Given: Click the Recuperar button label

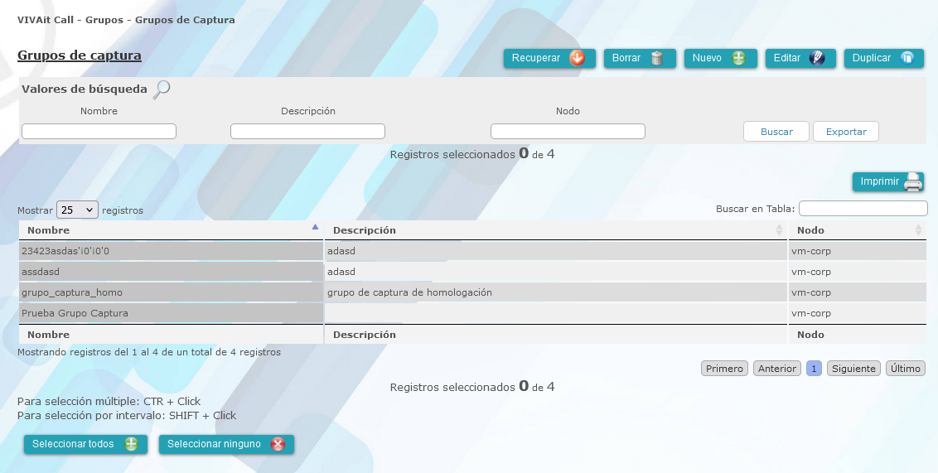Looking at the screenshot, I should [x=536, y=58].
